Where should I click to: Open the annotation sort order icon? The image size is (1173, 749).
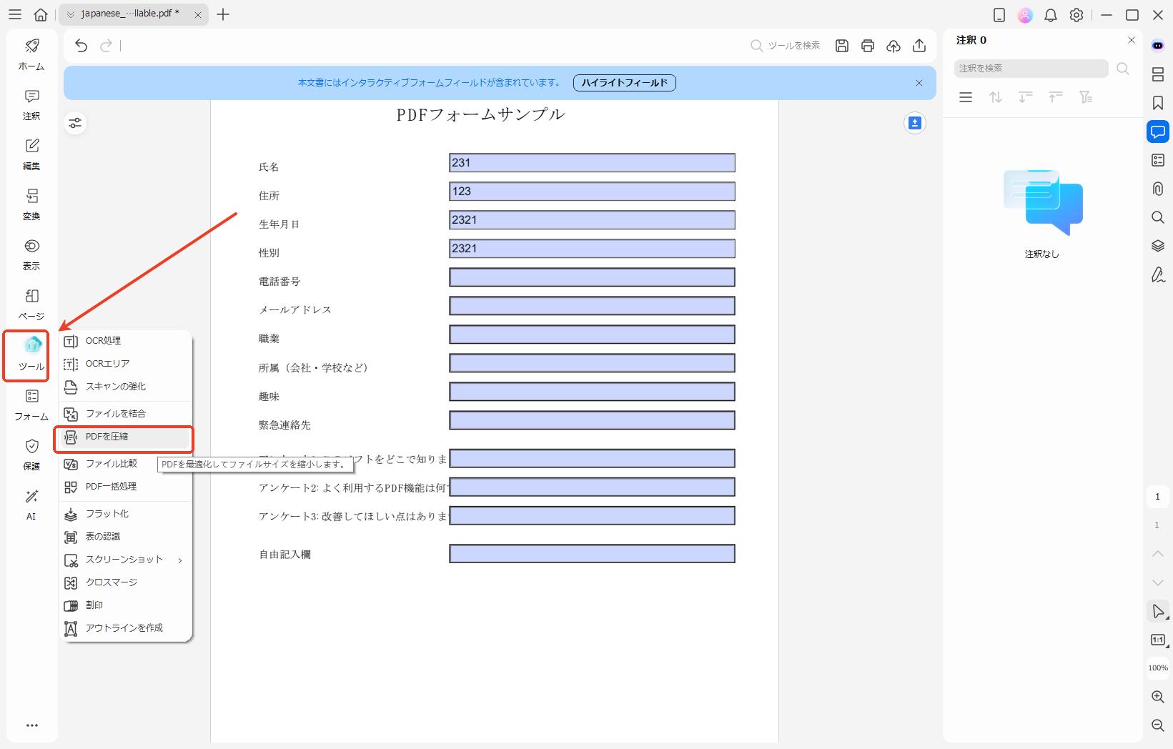point(995,97)
